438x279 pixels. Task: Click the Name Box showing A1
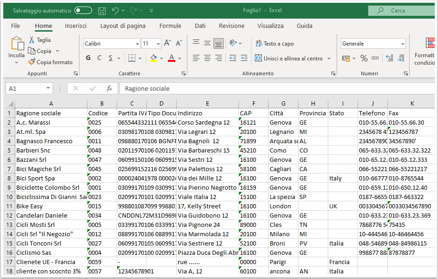pos(29,88)
